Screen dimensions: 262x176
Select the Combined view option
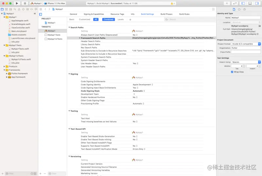[x=108, y=19]
